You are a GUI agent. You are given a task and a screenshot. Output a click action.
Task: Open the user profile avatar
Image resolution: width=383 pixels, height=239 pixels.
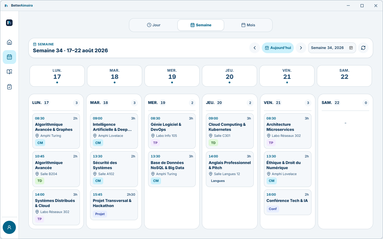tap(9, 227)
